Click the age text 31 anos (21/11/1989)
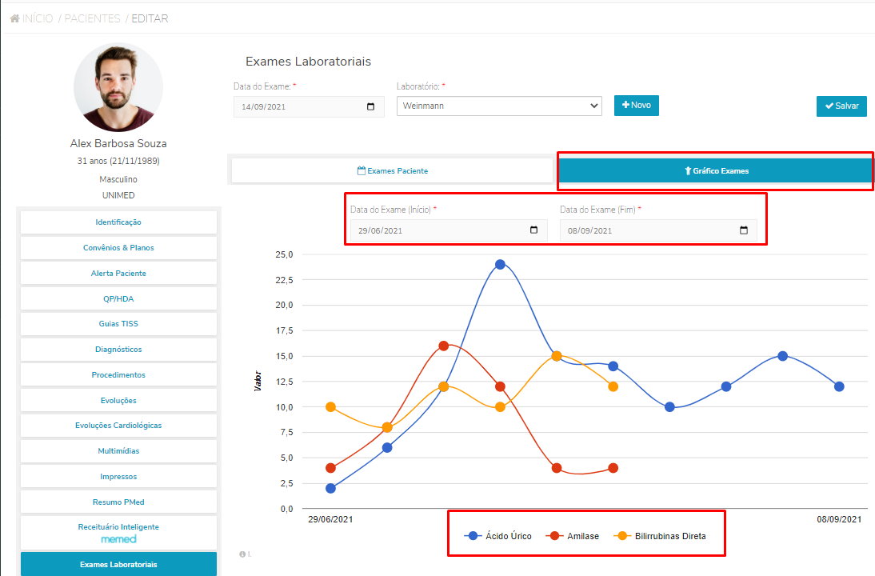This screenshot has width=875, height=576. click(118, 161)
